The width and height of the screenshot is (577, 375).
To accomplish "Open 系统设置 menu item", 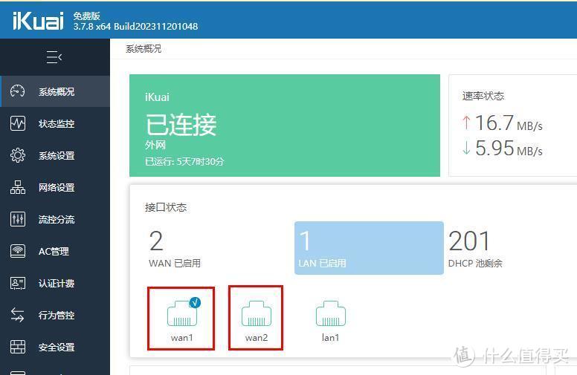I will (x=55, y=155).
